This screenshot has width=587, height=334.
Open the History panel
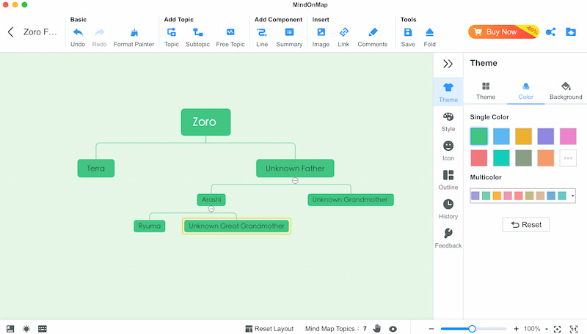click(x=448, y=209)
